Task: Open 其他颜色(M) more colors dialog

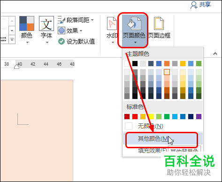Action: (x=163, y=139)
